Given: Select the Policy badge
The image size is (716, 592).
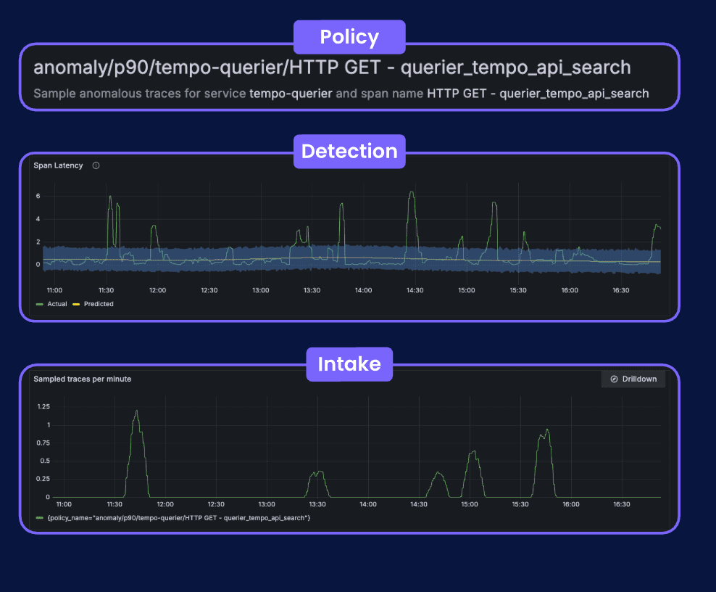Looking at the screenshot, I should [349, 36].
